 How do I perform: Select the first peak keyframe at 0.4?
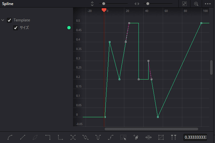[110, 42]
